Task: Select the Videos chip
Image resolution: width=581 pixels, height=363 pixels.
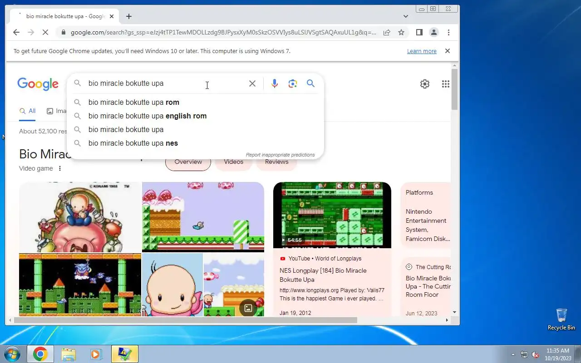Action: pos(233,162)
